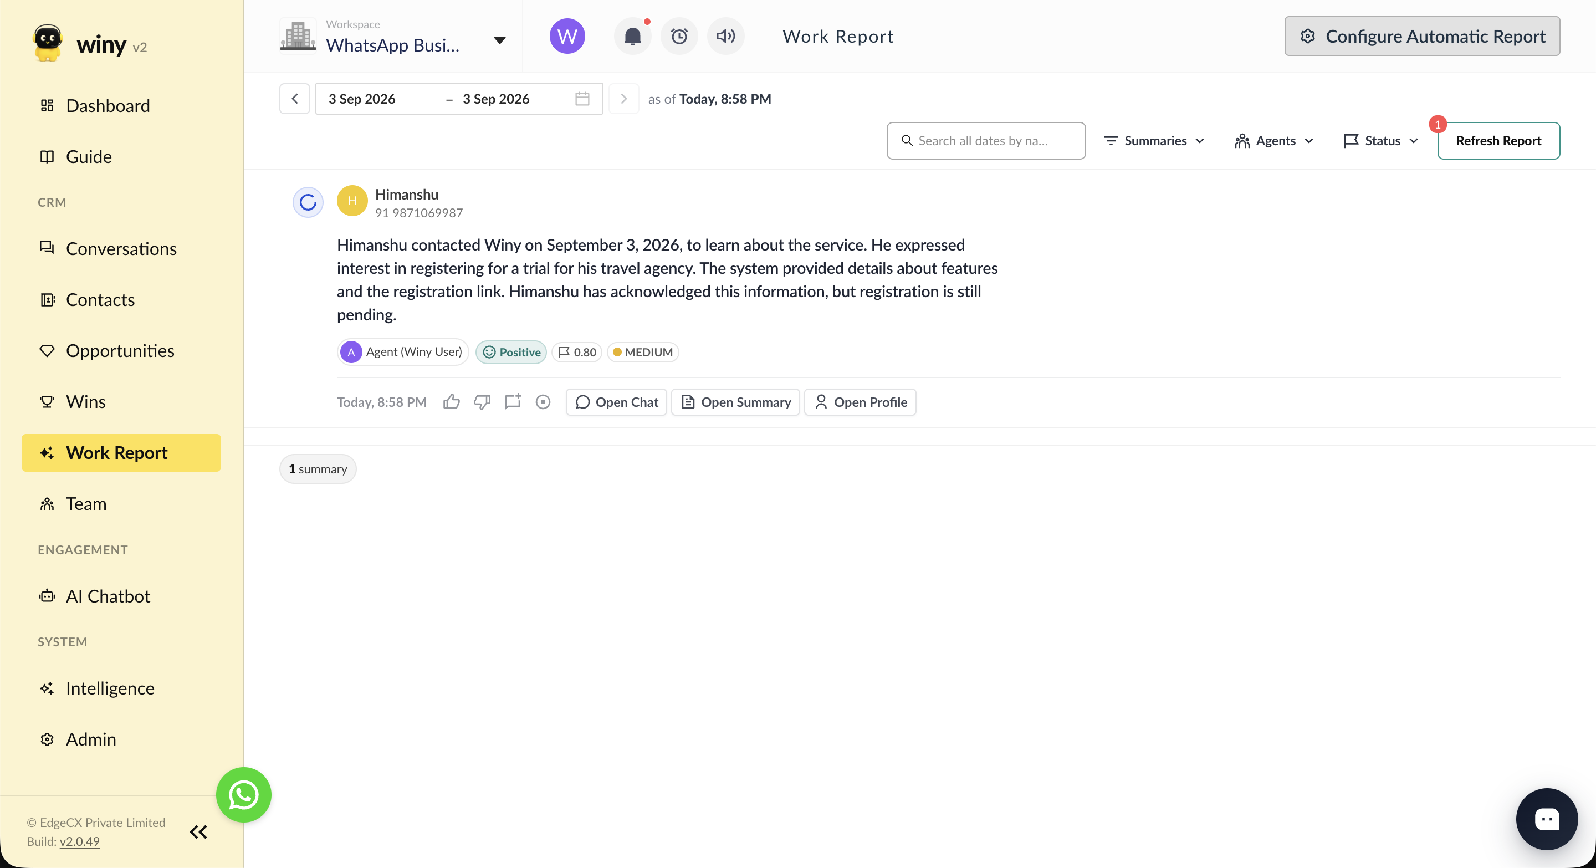The height and width of the screenshot is (868, 1596).
Task: Focus the Search all dates field
Action: pyautogui.click(x=986, y=141)
